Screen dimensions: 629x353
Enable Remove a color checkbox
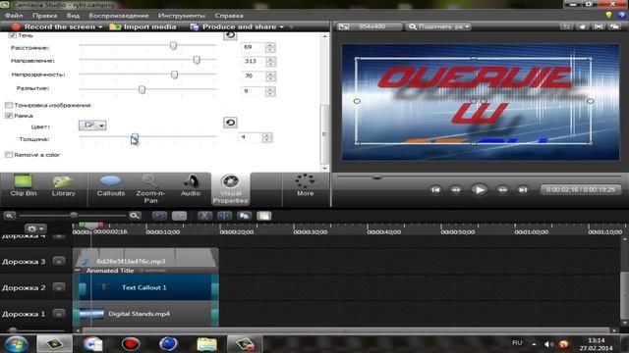click(x=9, y=155)
